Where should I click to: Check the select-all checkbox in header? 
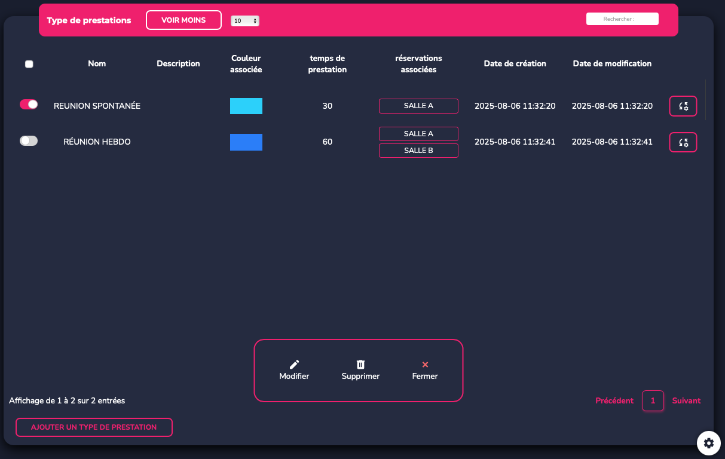[29, 65]
